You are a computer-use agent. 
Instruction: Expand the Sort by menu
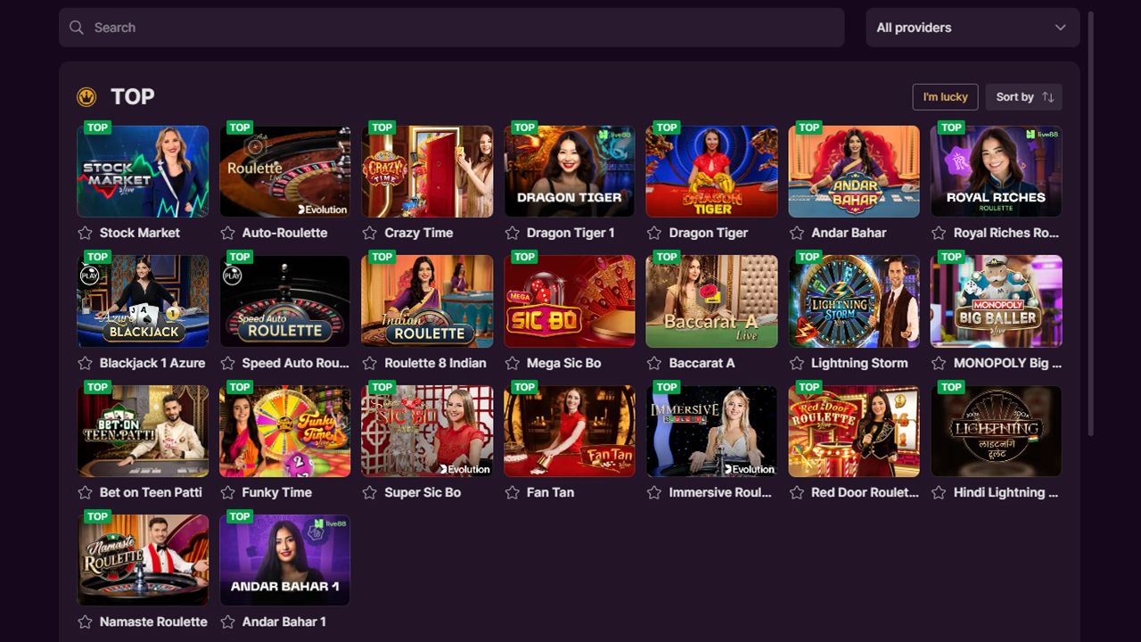coord(1023,97)
